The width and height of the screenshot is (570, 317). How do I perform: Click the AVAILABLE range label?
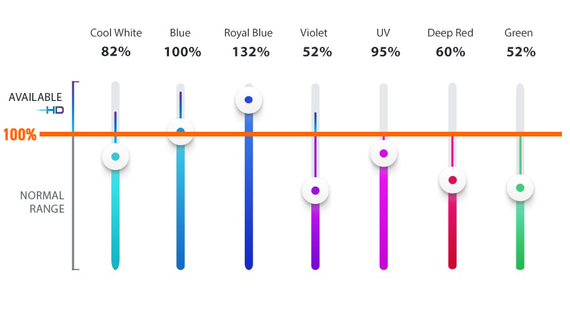click(x=36, y=97)
